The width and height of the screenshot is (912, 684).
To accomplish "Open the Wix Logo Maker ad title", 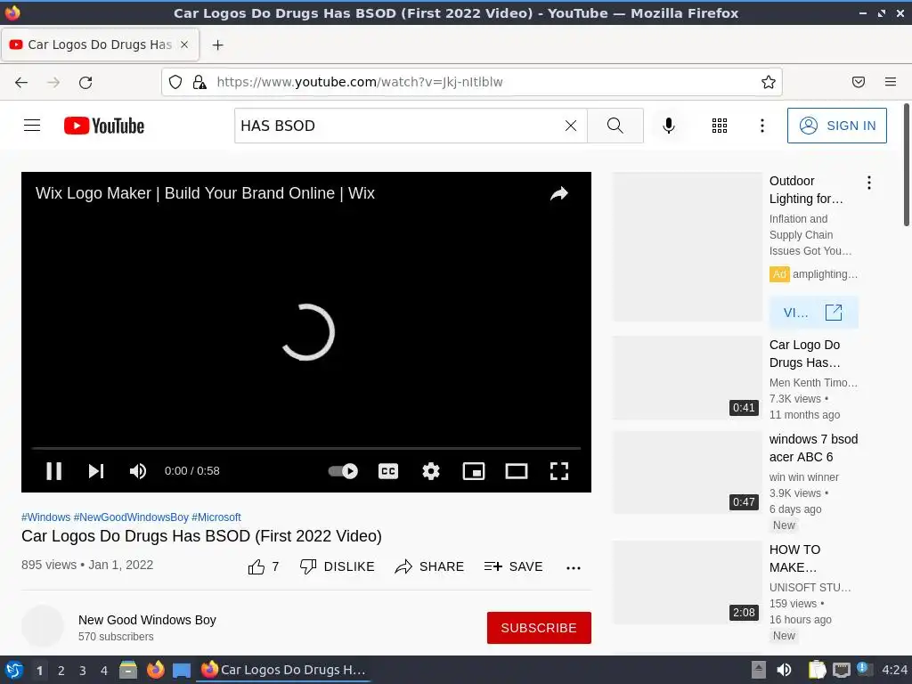I will (205, 193).
